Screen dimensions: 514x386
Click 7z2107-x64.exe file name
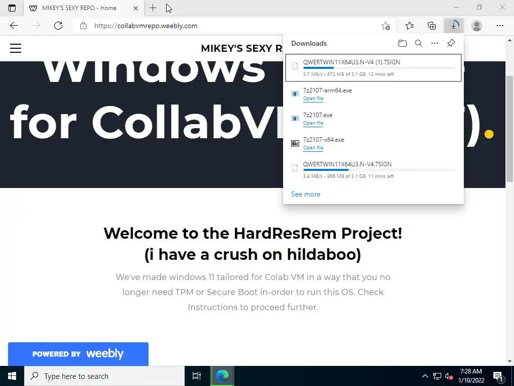[324, 140]
